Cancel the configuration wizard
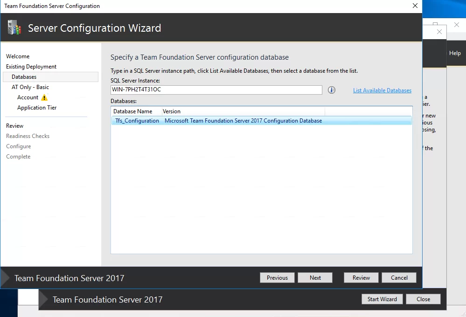This screenshot has width=466, height=317. pos(399,277)
